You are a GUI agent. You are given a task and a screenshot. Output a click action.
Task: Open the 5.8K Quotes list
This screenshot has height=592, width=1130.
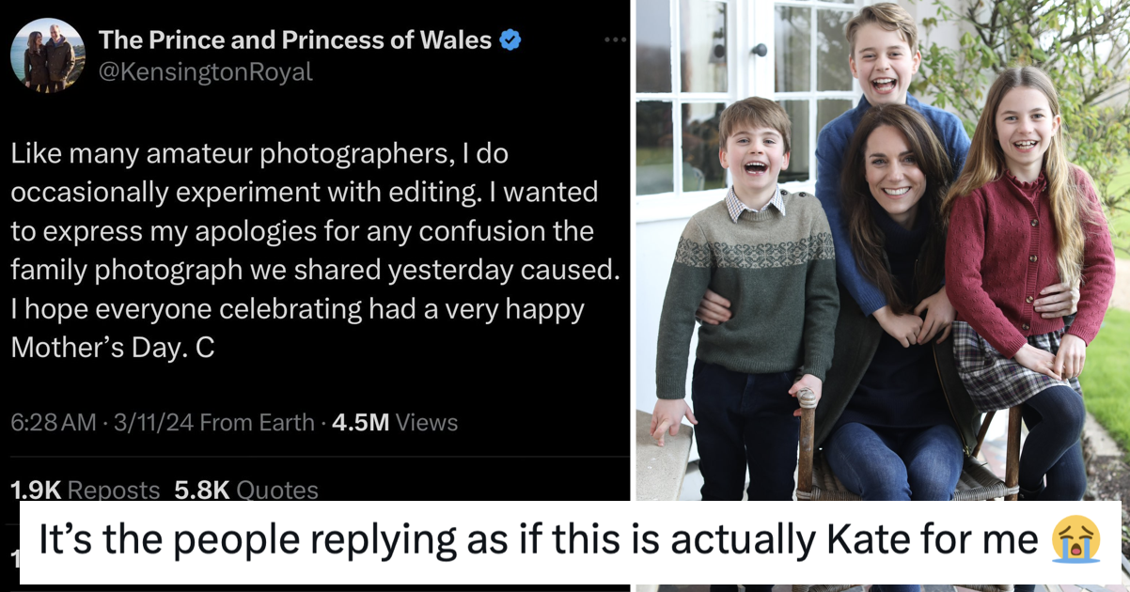pyautogui.click(x=246, y=490)
